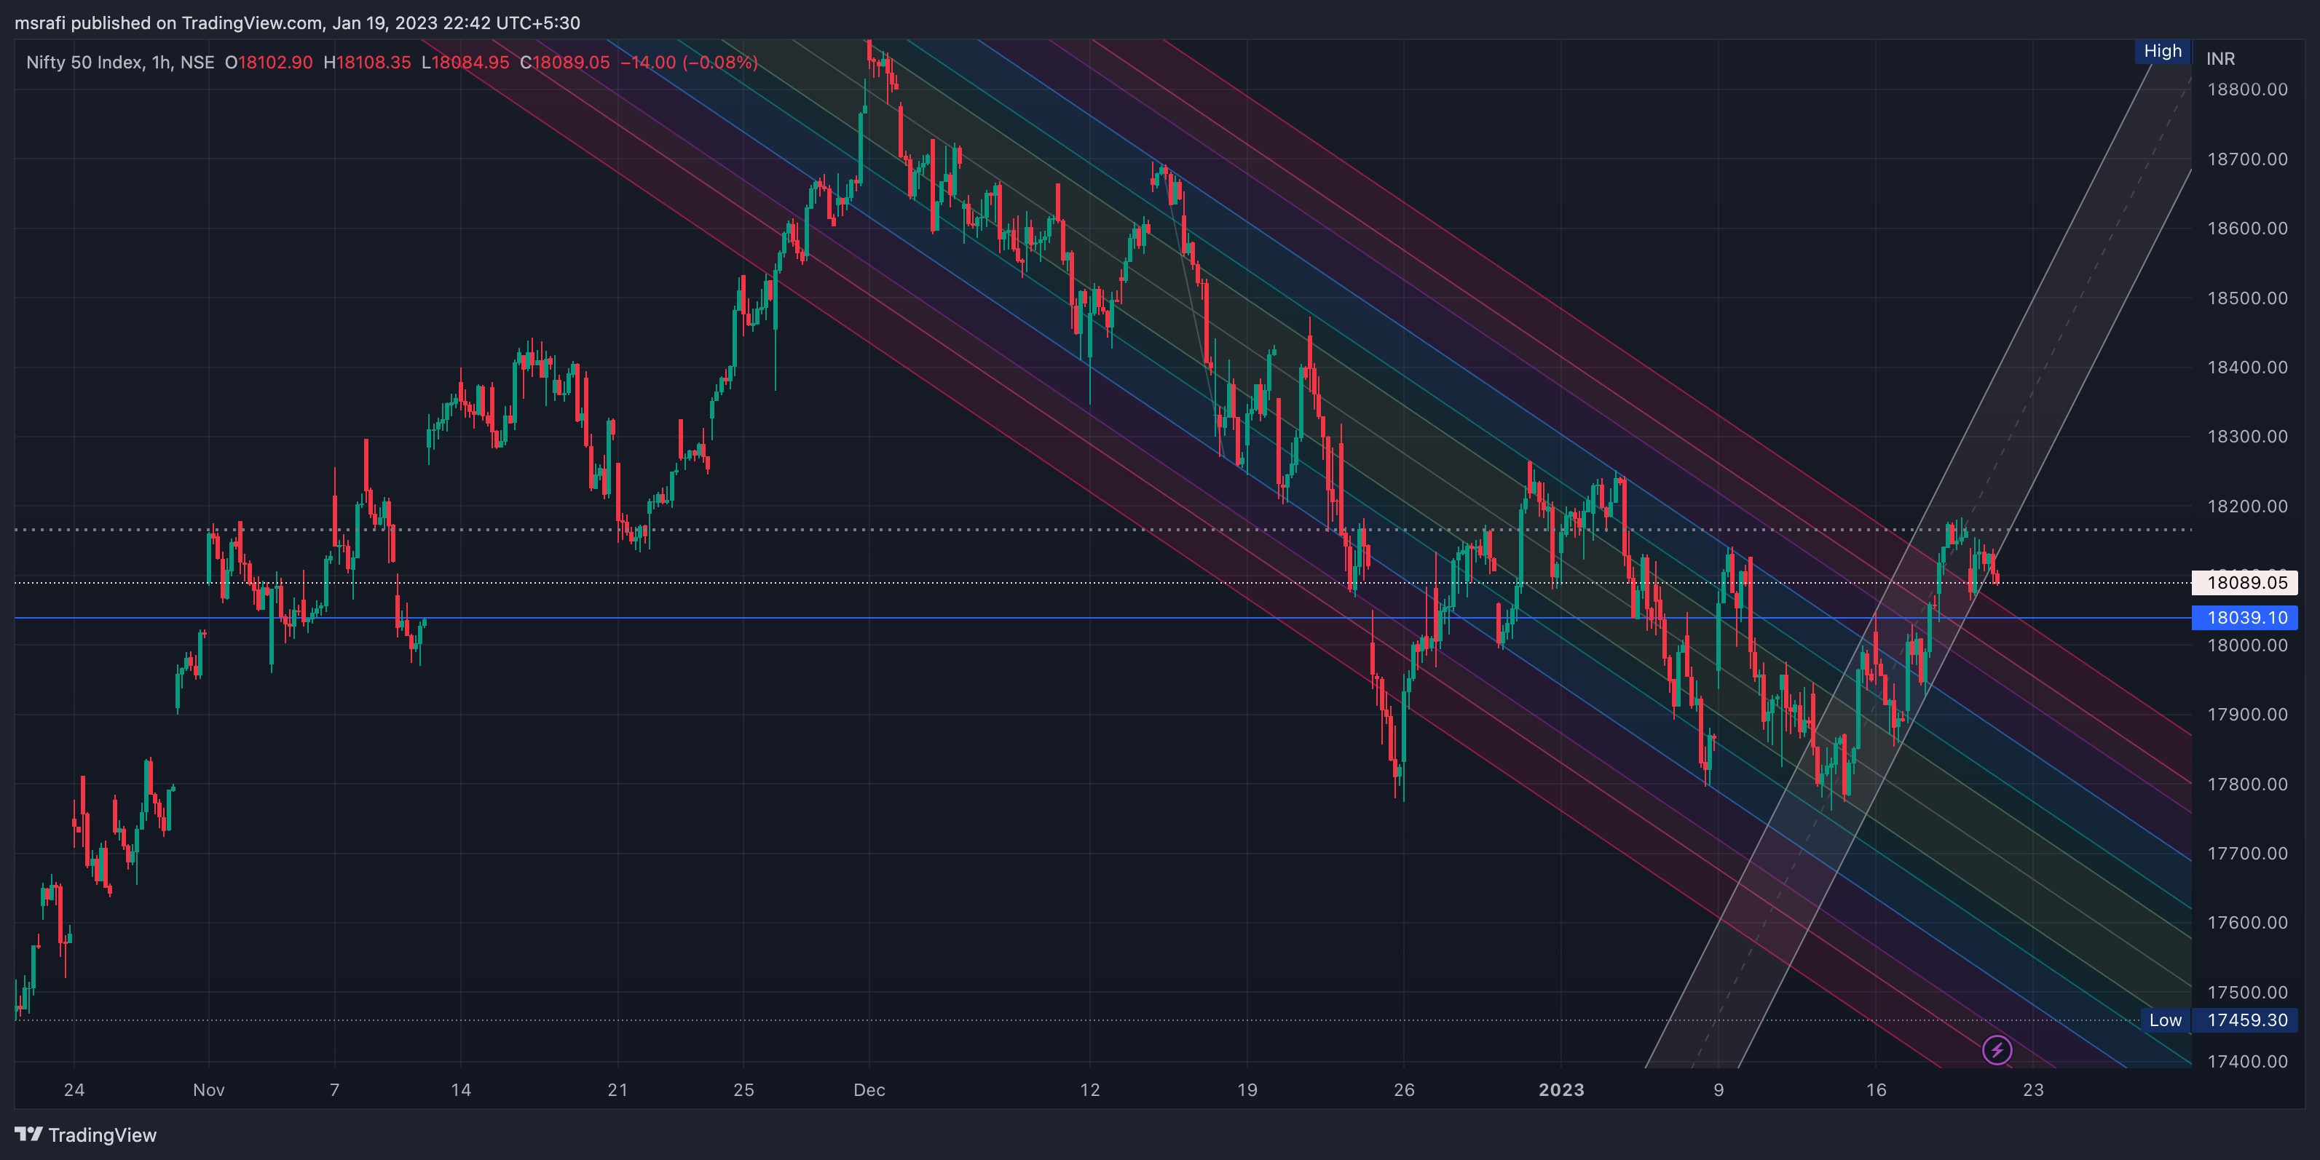Click the Low label near 17459.30

[2165, 1020]
